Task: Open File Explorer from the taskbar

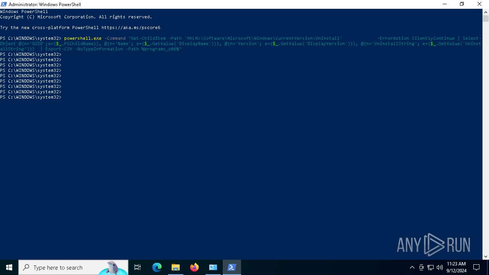Action: tap(176, 267)
